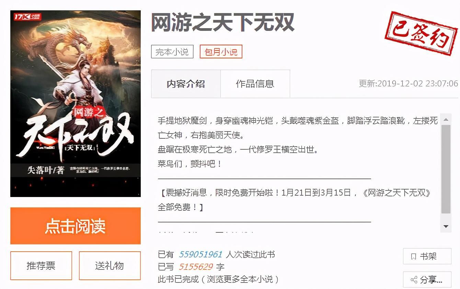Image resolution: width=460 pixels, height=289 pixels.
Task: Click the description scrollbar thumb
Action: coord(446,169)
